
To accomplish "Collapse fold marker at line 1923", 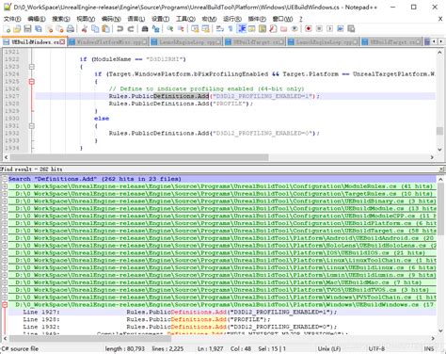I will pyautogui.click(x=31, y=67).
